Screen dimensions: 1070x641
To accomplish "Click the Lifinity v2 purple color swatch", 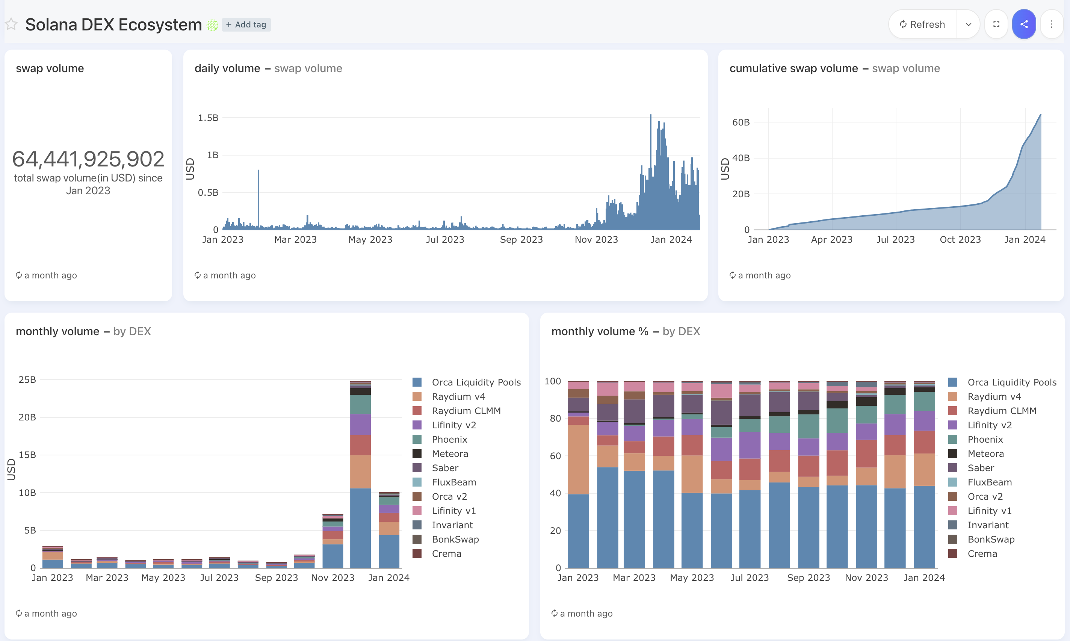I will [x=417, y=425].
